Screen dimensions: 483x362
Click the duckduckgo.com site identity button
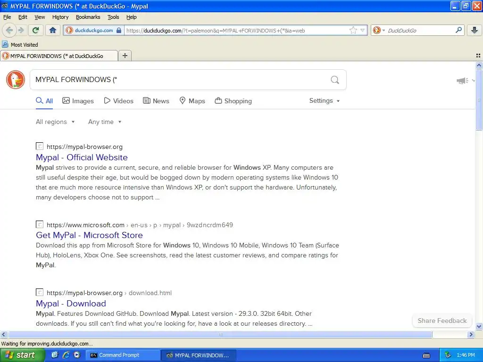94,31
